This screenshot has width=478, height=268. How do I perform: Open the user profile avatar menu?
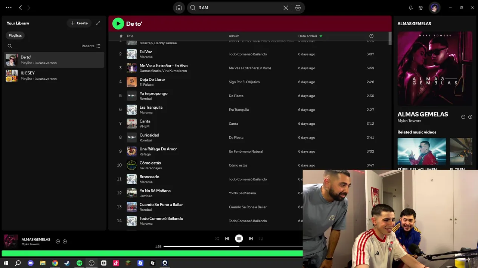pos(434,8)
